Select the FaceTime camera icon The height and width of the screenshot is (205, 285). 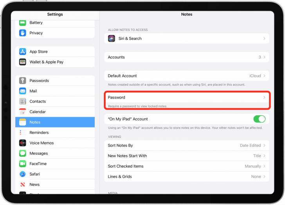tap(23, 164)
